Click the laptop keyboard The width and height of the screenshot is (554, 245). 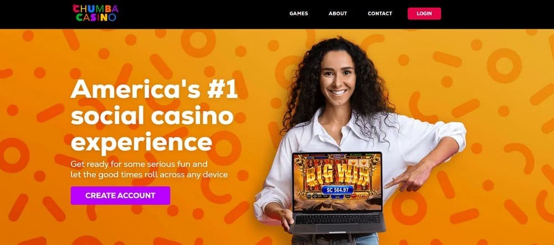click(337, 219)
